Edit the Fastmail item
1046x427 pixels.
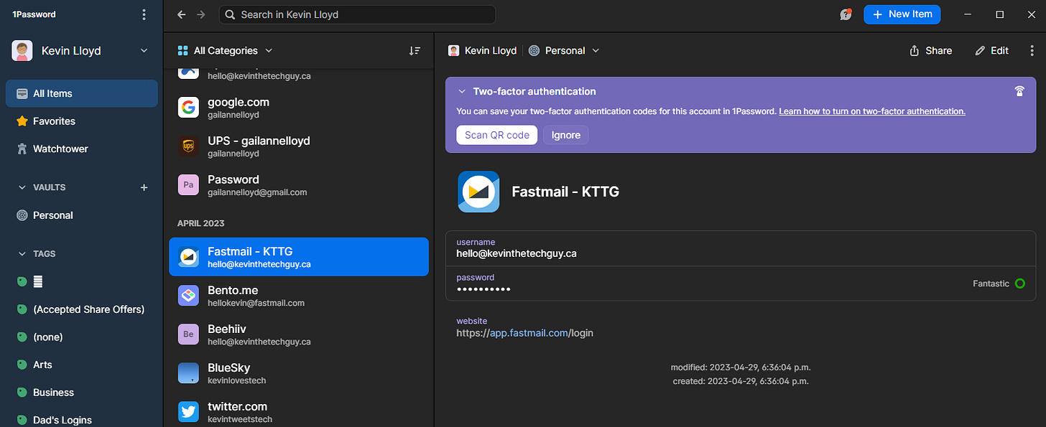coord(991,50)
